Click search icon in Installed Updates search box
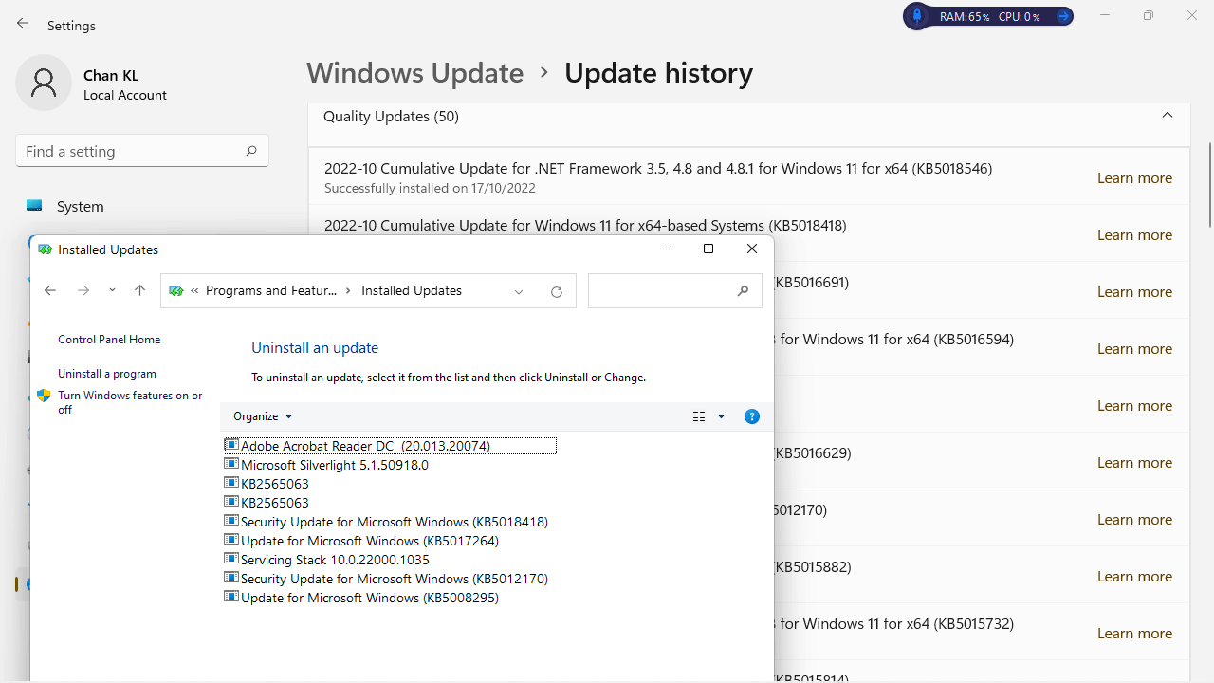 coord(744,291)
